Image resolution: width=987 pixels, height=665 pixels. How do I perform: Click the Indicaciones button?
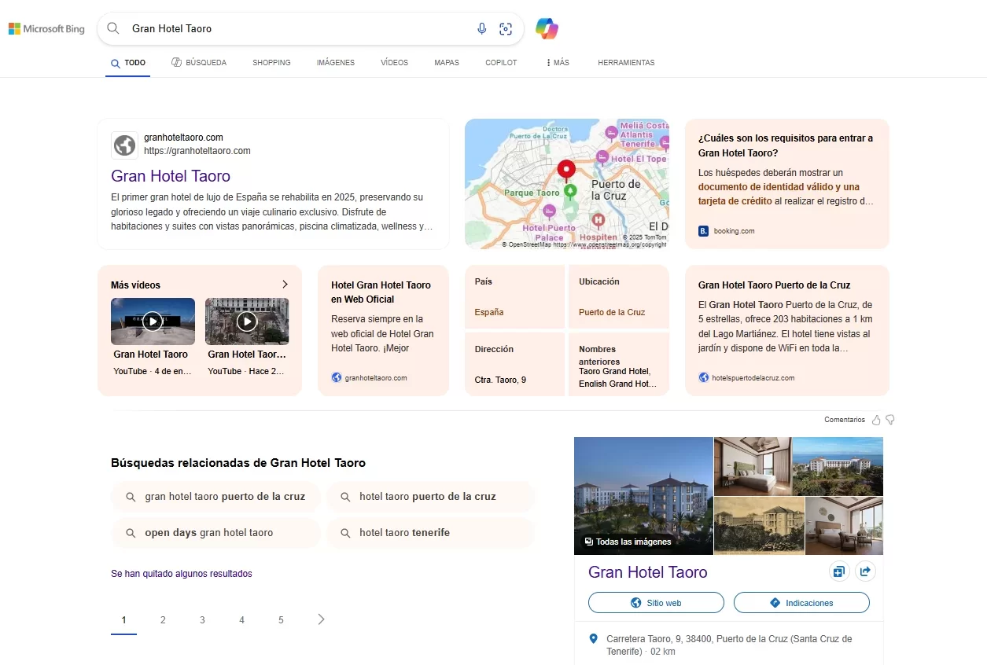pos(801,603)
